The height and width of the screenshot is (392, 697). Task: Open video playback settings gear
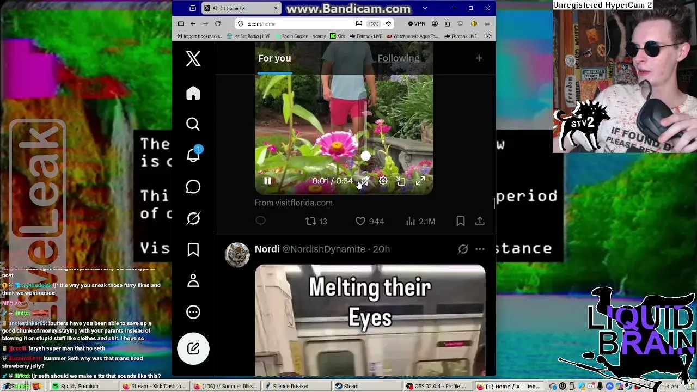(383, 181)
